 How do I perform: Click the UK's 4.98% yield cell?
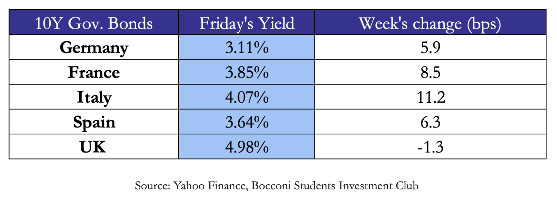(x=247, y=147)
